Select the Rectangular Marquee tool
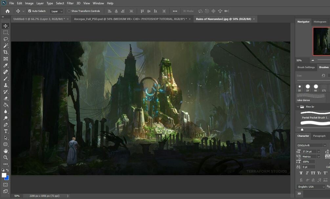Viewport: 330px width, 199px height. pos(6,32)
